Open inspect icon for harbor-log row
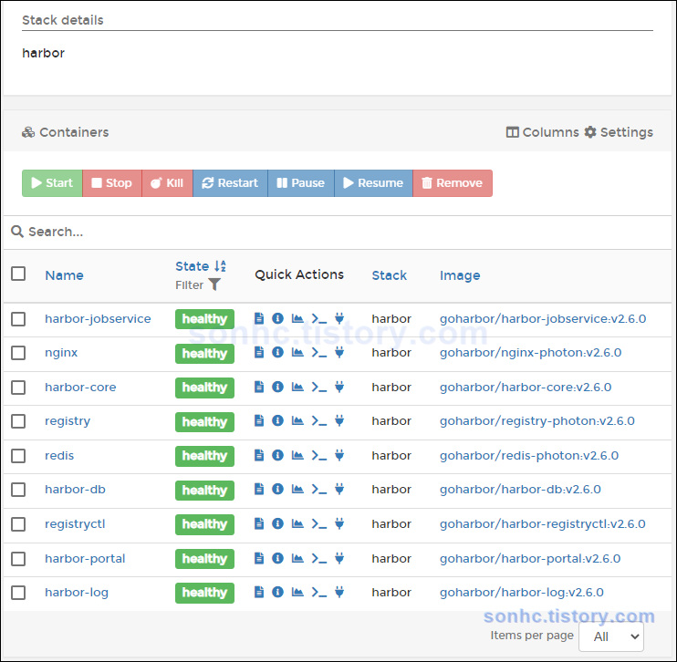 click(277, 592)
